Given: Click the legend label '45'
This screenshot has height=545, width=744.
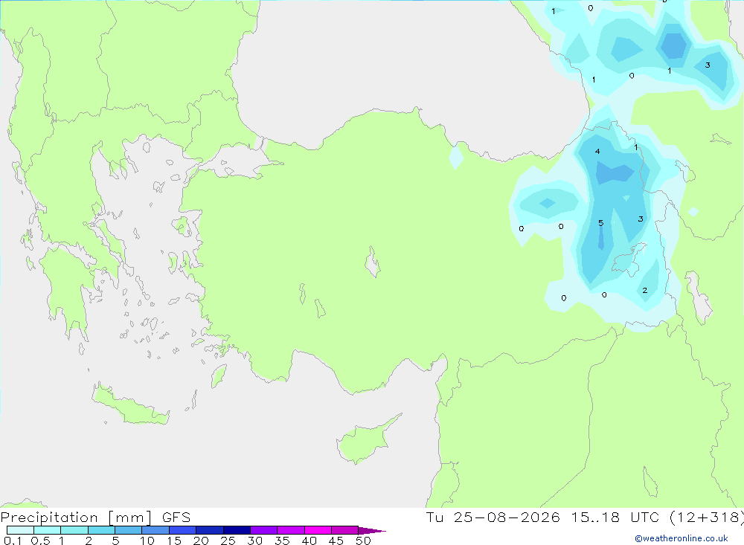Looking at the screenshot, I should tap(336, 541).
